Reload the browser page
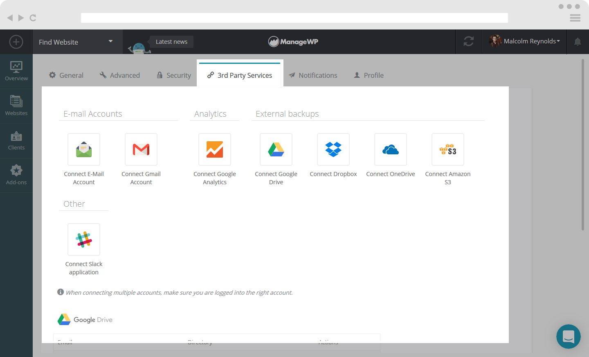 point(33,18)
